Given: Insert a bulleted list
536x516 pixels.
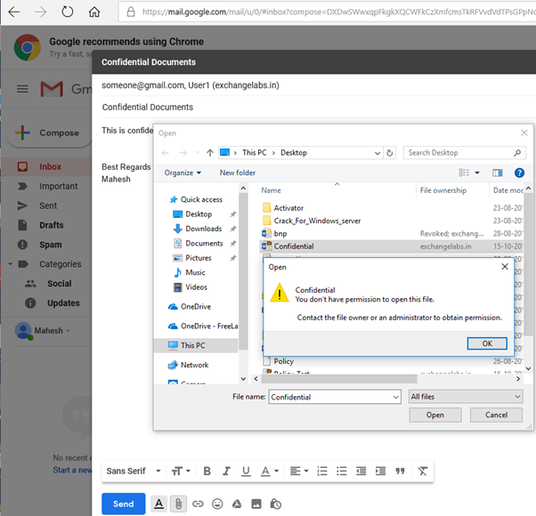Looking at the screenshot, I should (341, 471).
